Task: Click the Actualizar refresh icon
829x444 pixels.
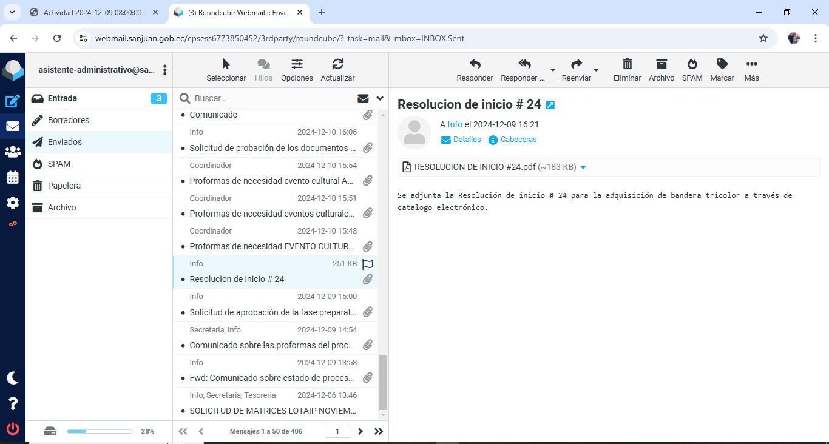Action: (x=337, y=64)
